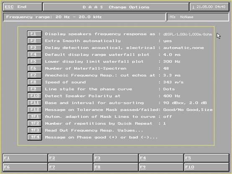Viewport: 232px width, 174px height.
Task: Click the bottom bar F1 softkey
Action: [x=25, y=158]
